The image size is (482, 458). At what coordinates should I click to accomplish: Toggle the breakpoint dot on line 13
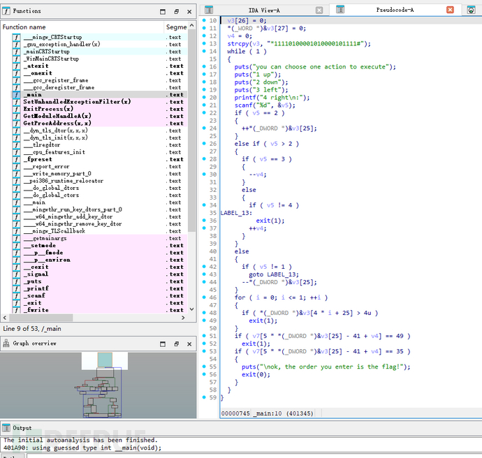pos(205,43)
